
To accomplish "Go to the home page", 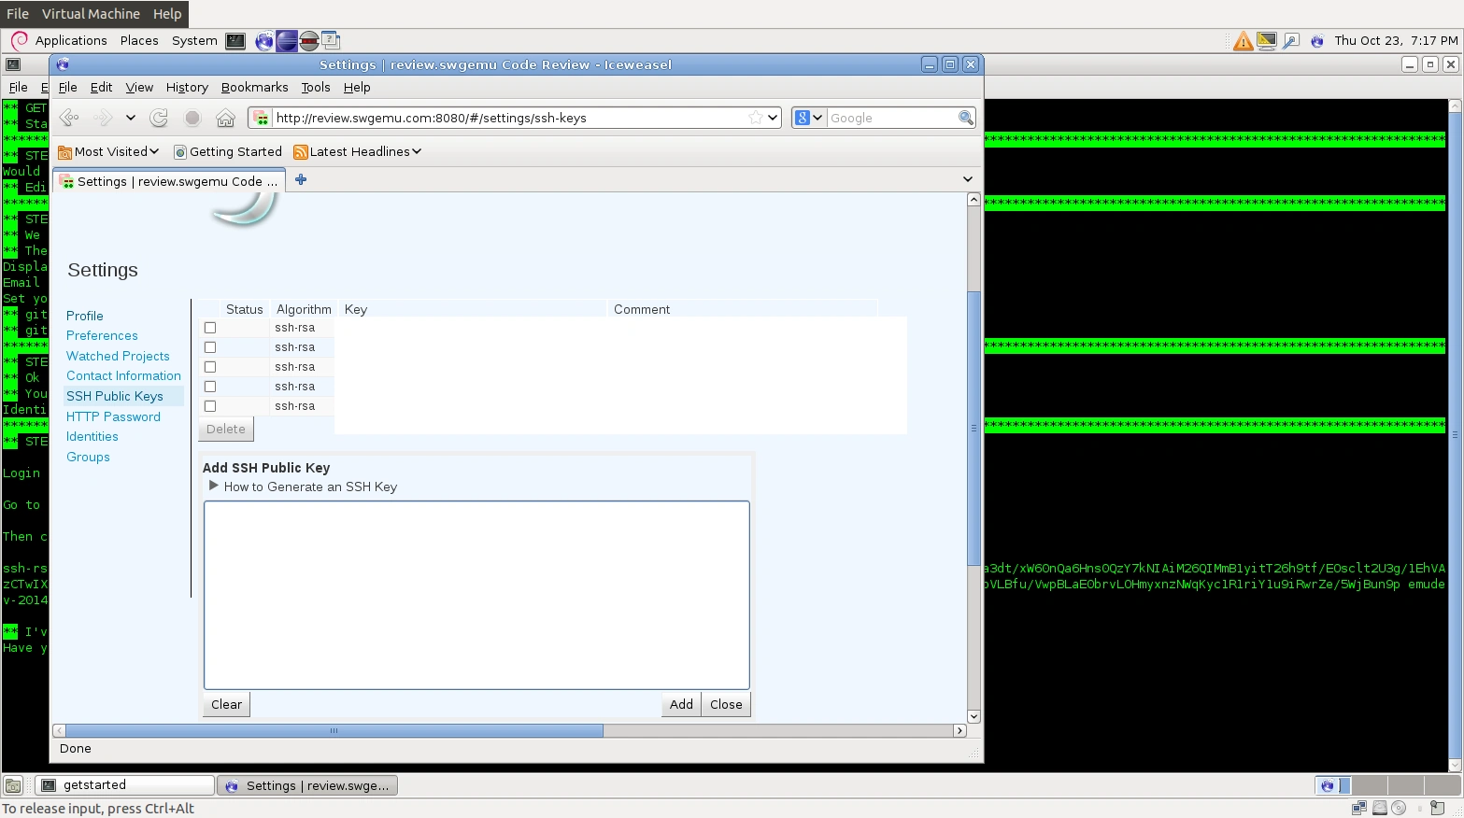I will point(225,118).
